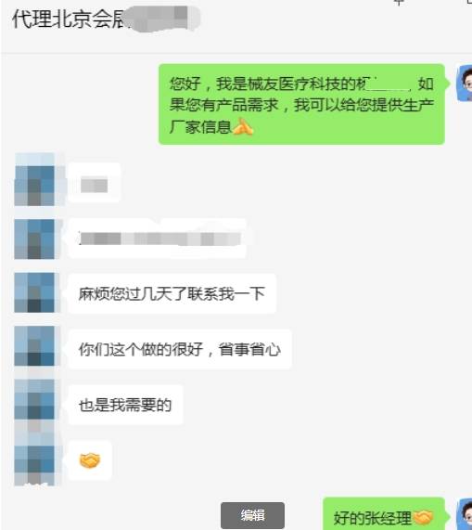Screen dimensions: 472x530
Task: Open the avatar next to 麻烦您过几天了联系我一下
Action: (34, 292)
